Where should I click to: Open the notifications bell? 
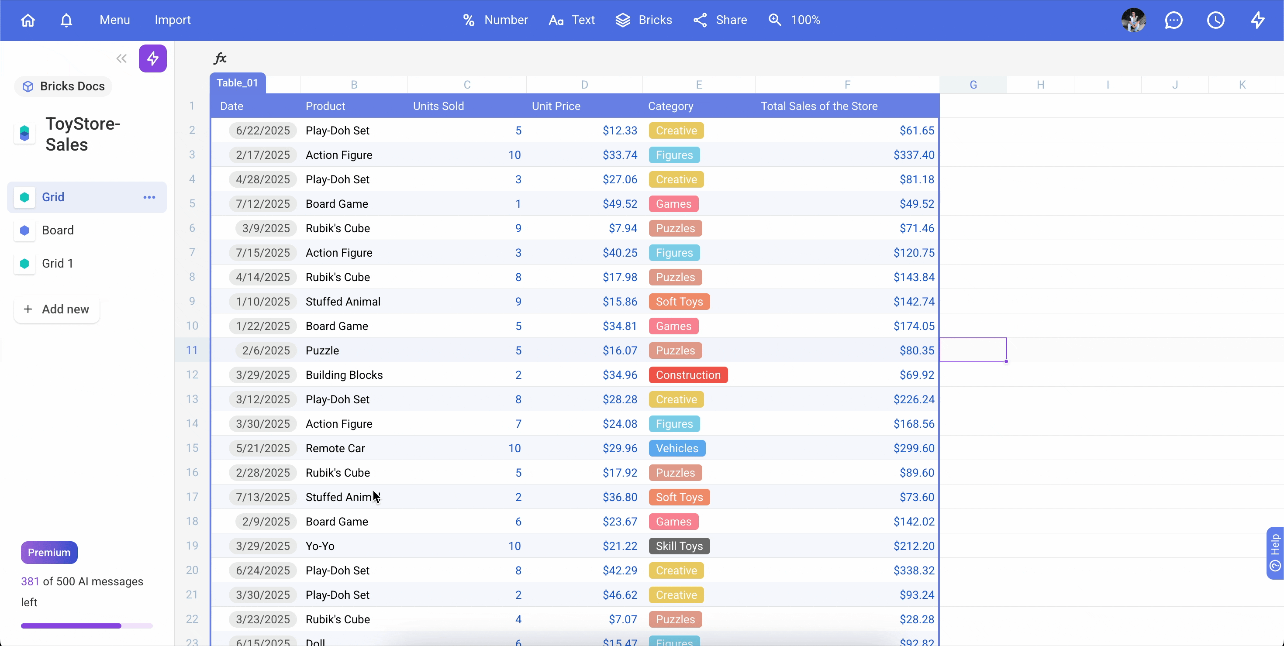pos(66,20)
